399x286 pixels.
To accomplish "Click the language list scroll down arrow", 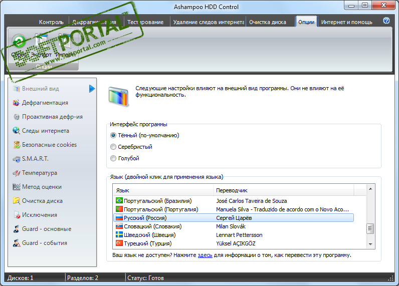I will [370, 244].
